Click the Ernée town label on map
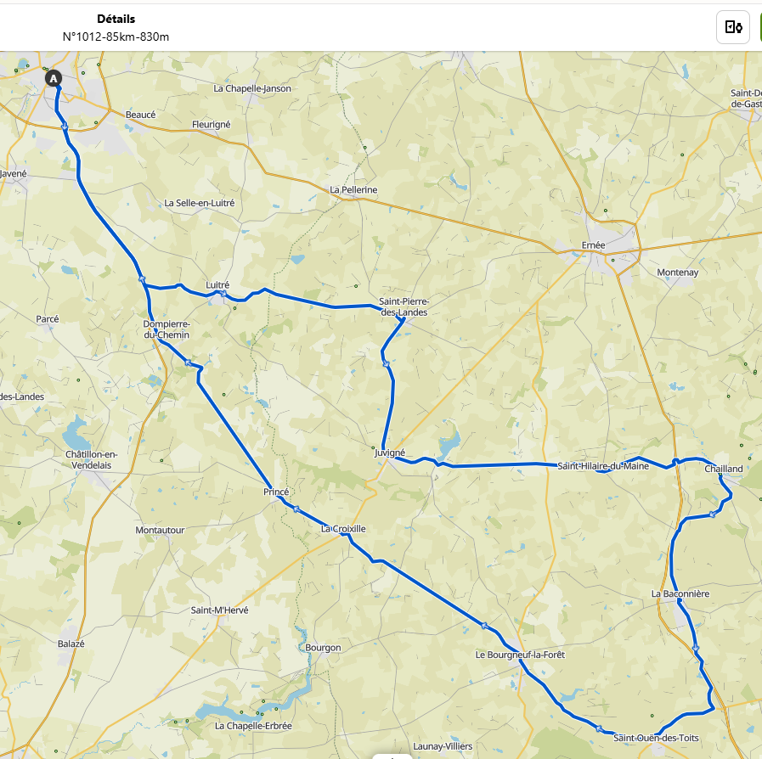 point(593,245)
